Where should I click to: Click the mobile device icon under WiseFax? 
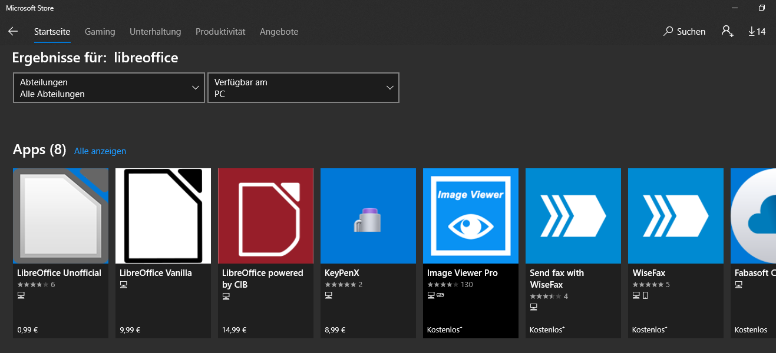(645, 295)
